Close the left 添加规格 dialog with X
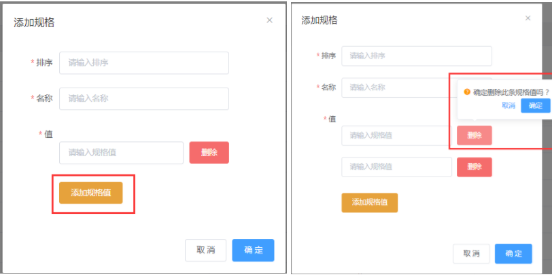The width and height of the screenshot is (552, 279). 269,20
